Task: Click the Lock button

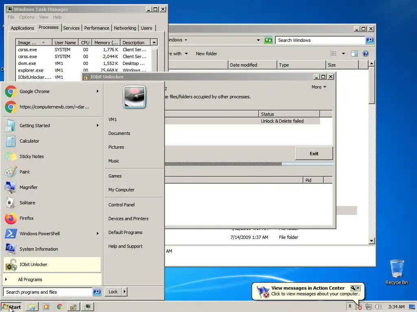Action: point(113,292)
